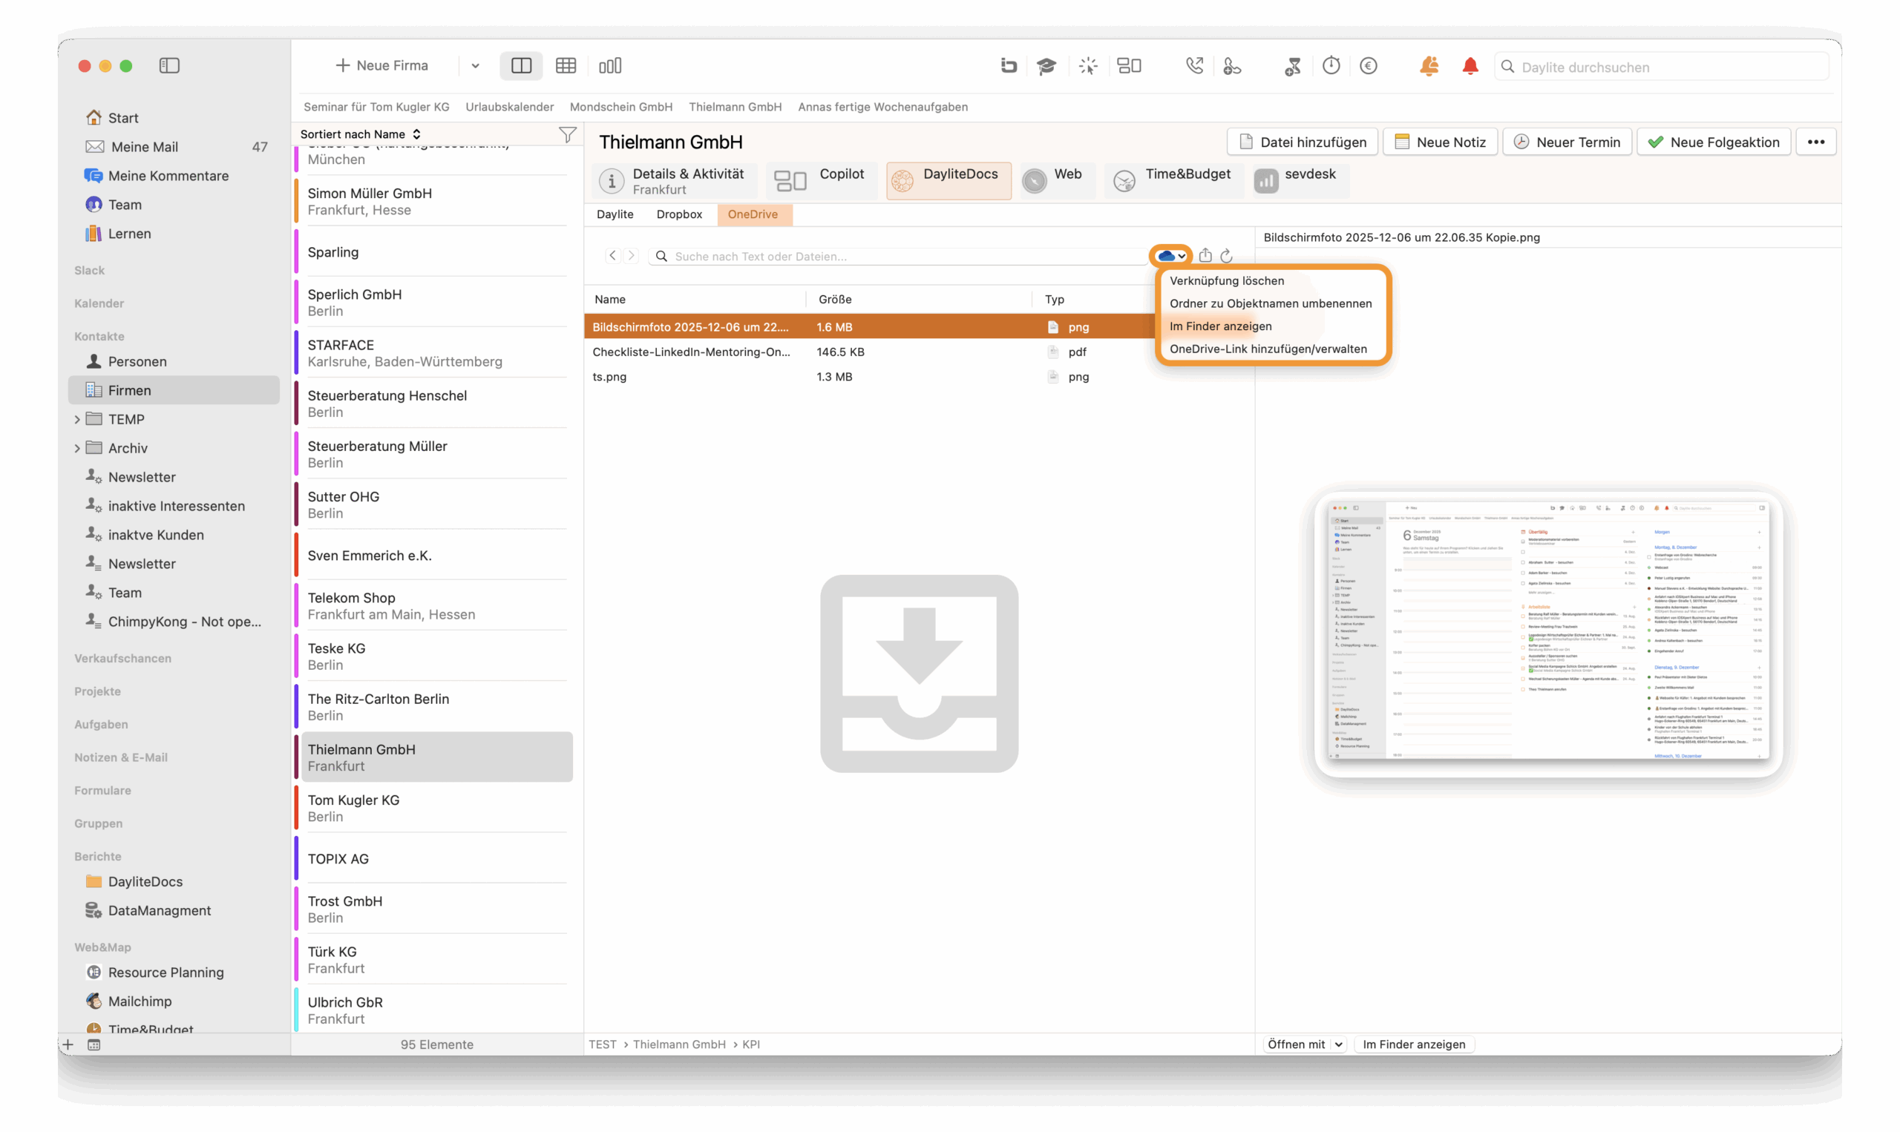Expand the TEMP folder in the sidebar
Image resolution: width=1900 pixels, height=1132 pixels.
coord(77,420)
